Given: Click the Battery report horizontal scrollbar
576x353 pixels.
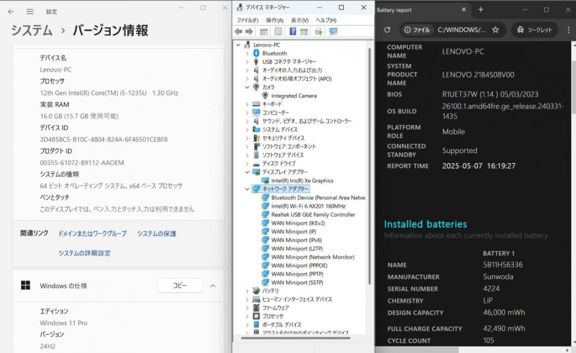Looking at the screenshot, I should pos(417,350).
